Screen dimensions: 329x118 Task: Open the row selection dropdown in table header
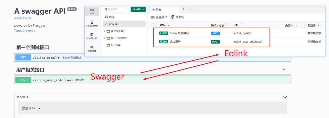tap(154, 25)
